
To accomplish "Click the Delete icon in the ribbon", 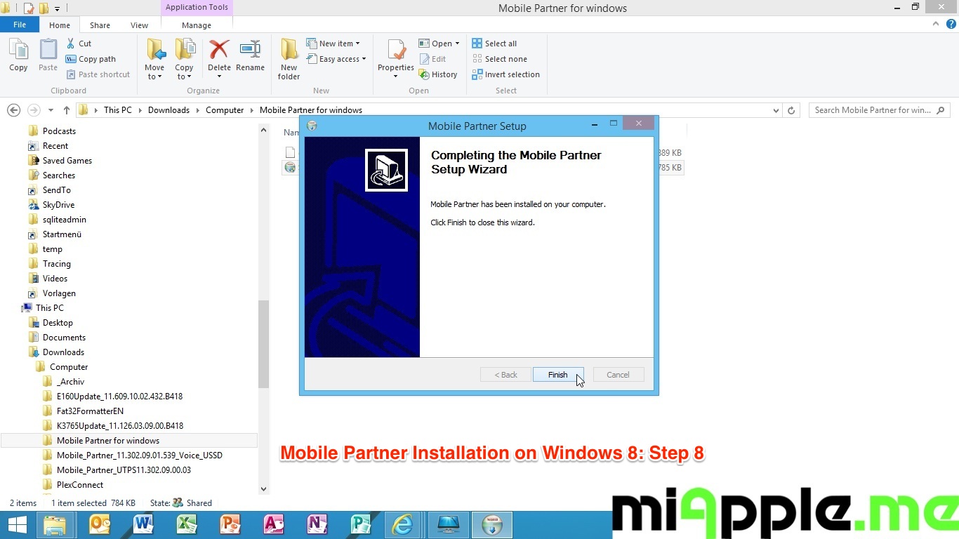I will pyautogui.click(x=219, y=51).
